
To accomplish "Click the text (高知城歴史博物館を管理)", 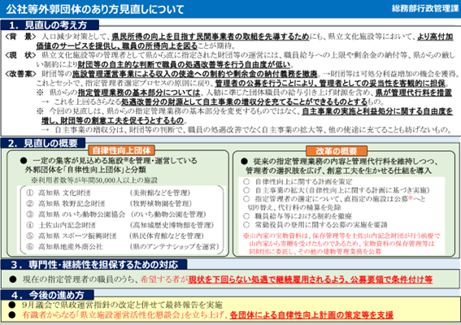I will (172, 225).
